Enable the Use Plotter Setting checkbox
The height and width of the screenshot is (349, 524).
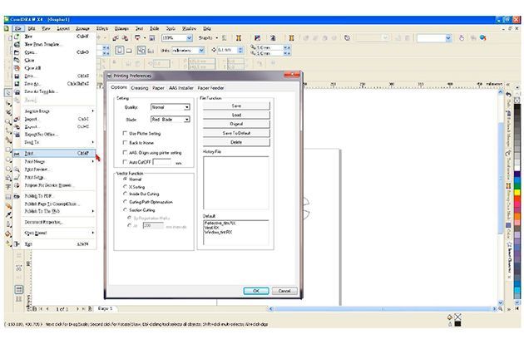point(126,133)
